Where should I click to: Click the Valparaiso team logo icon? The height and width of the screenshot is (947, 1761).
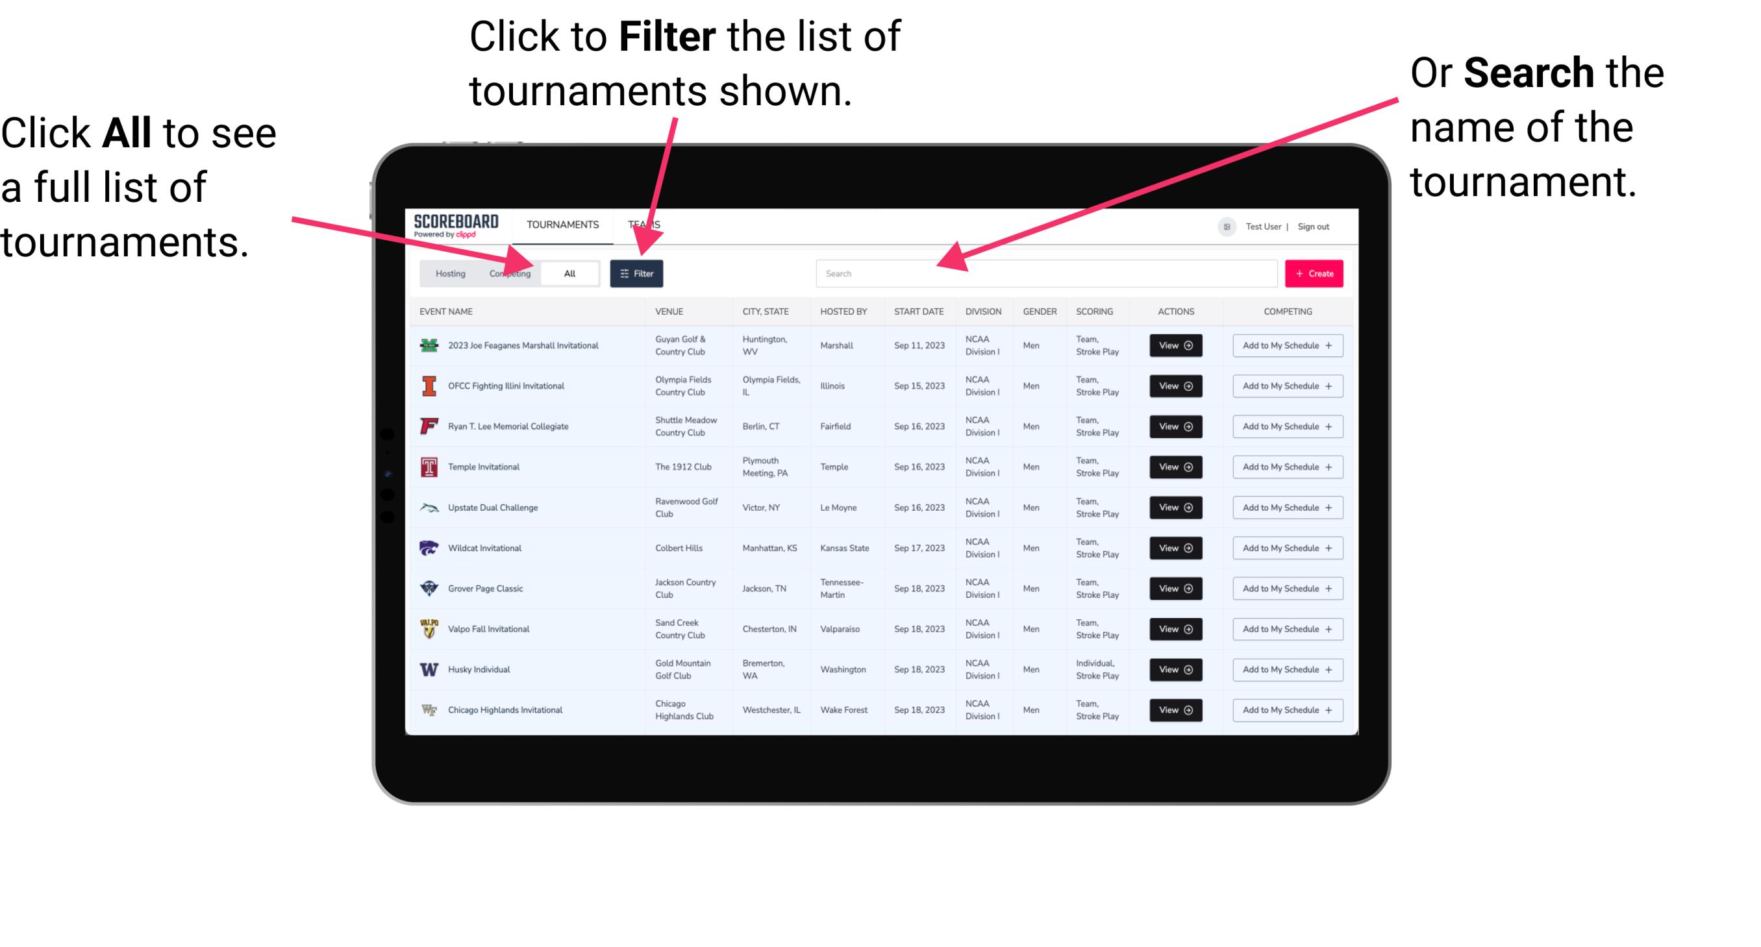(428, 628)
